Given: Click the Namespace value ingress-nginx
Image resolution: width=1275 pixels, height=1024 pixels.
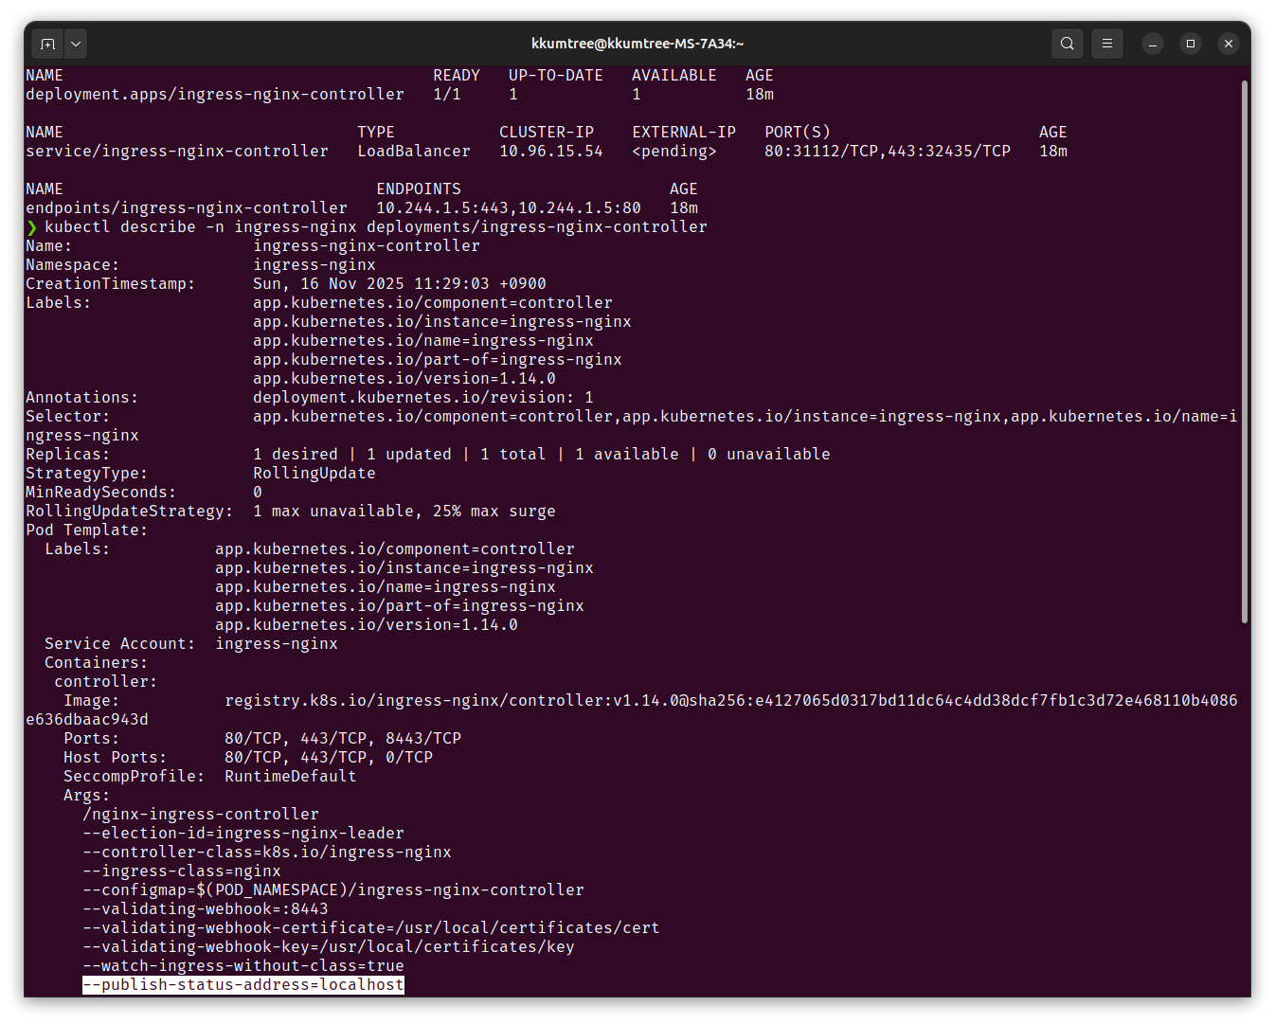Looking at the screenshot, I should point(314,265).
